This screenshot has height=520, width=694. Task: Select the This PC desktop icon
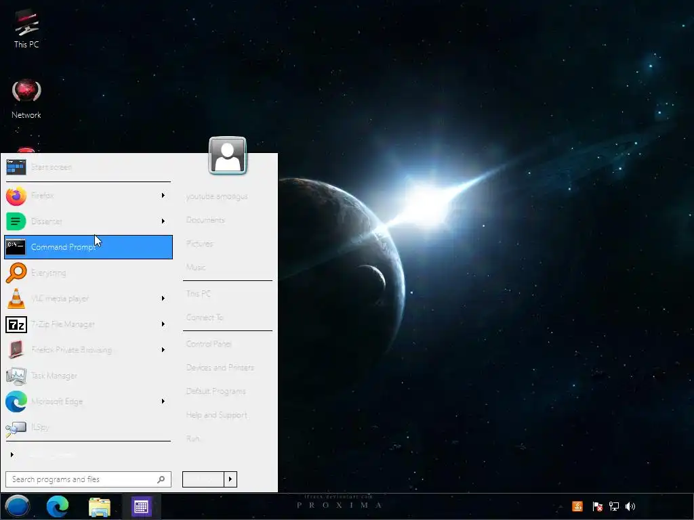(x=26, y=28)
